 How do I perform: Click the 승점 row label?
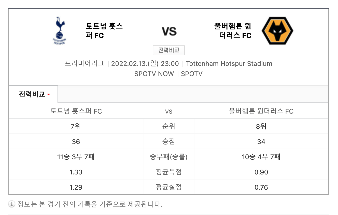click(x=169, y=141)
